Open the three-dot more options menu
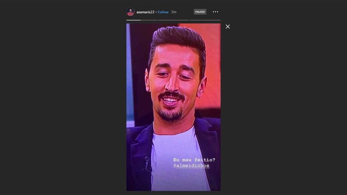This screenshot has width=347, height=195. tap(215, 12)
